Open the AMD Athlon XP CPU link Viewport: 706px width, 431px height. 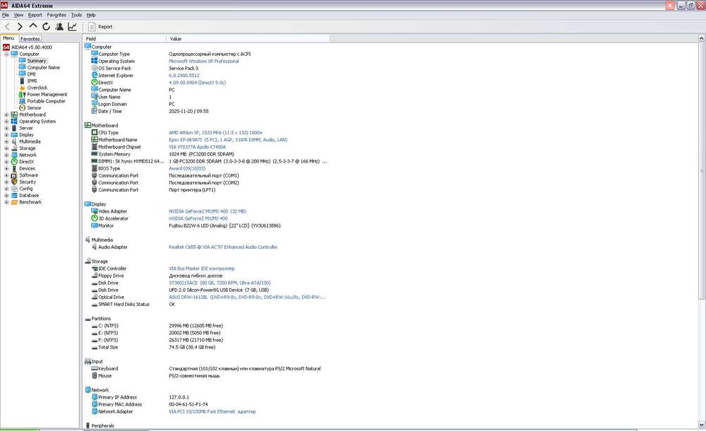[215, 133]
